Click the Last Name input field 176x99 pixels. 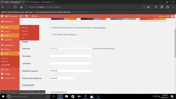click(x=71, y=63)
